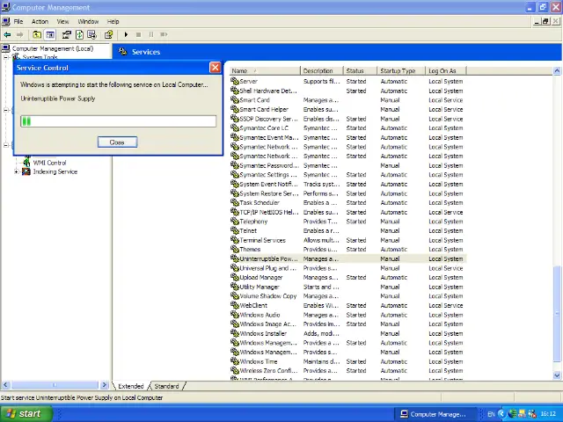
Task: Sort services by the Name column header
Action: 265,70
